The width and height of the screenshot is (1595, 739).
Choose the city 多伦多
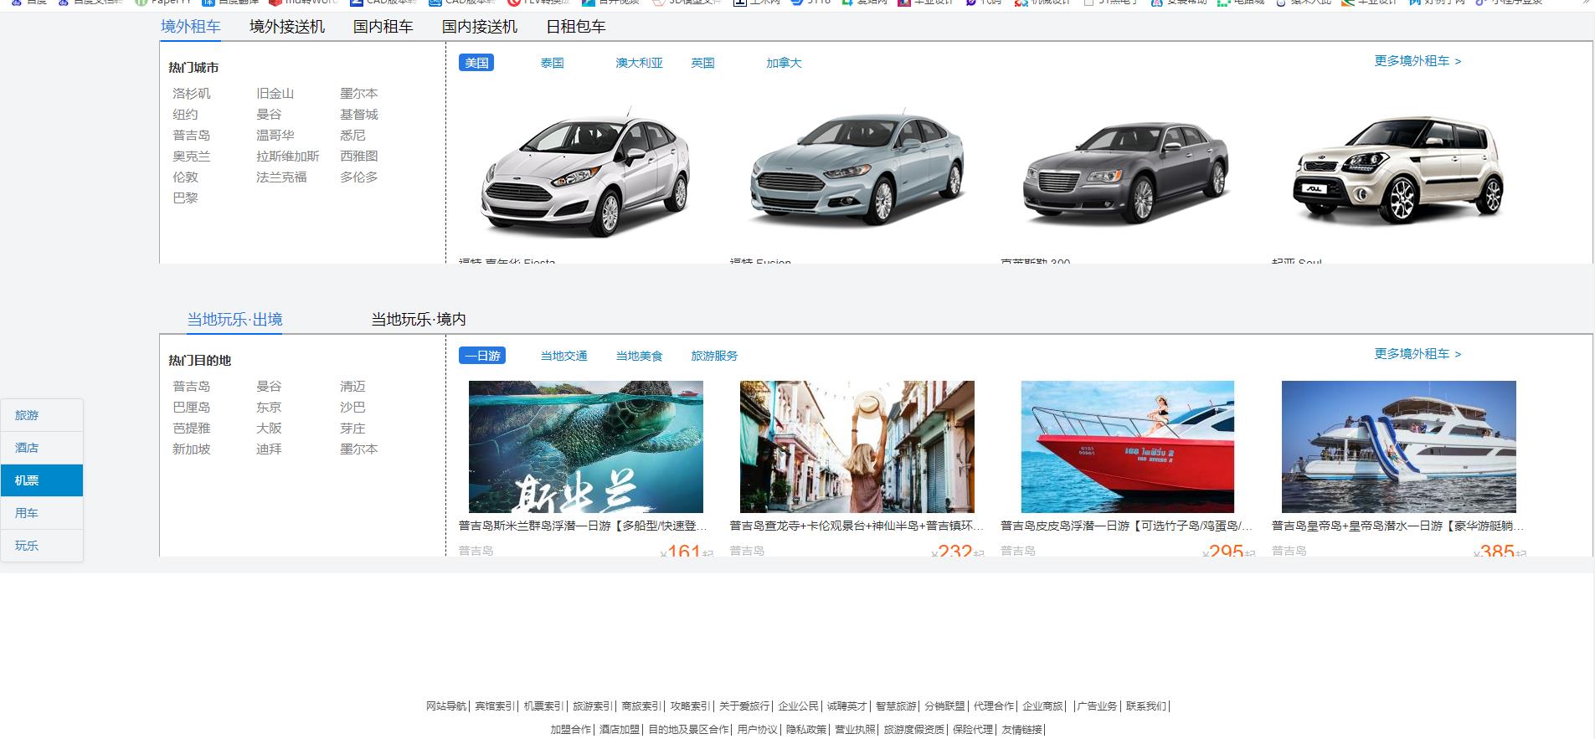click(359, 177)
